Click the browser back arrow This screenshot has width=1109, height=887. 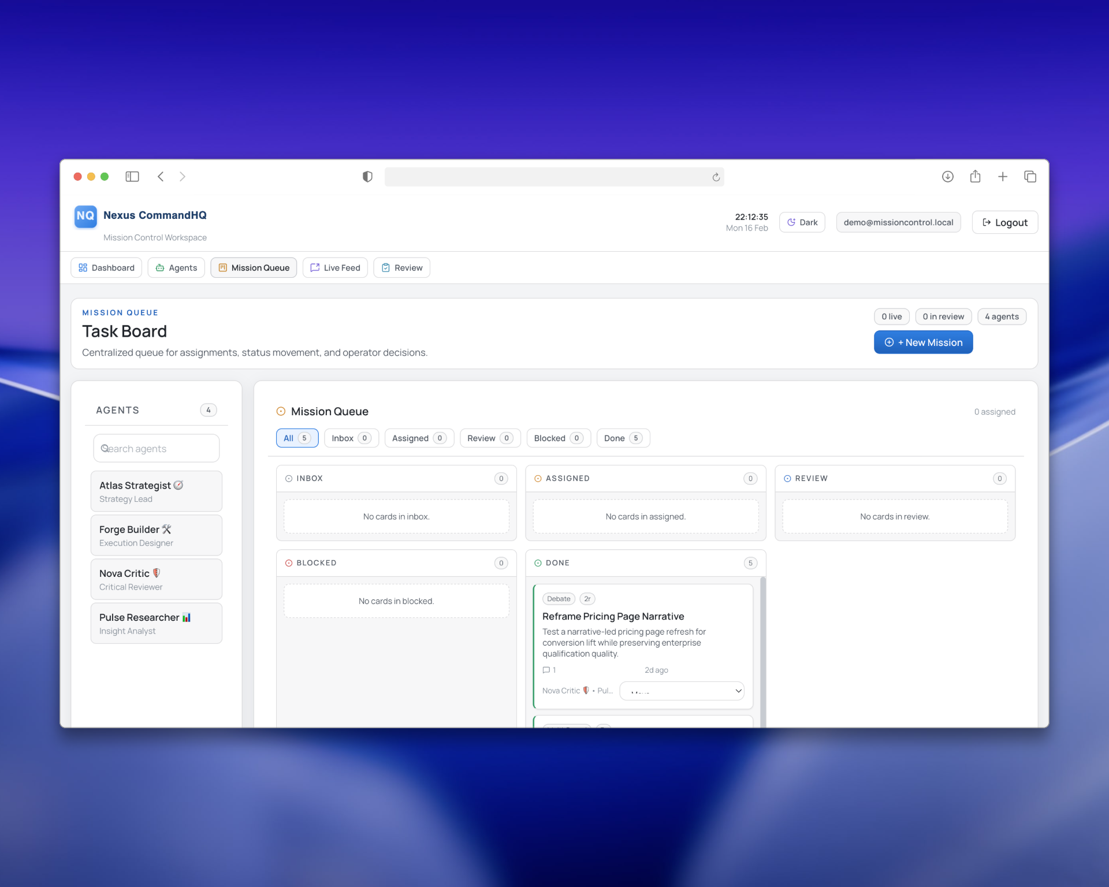161,177
